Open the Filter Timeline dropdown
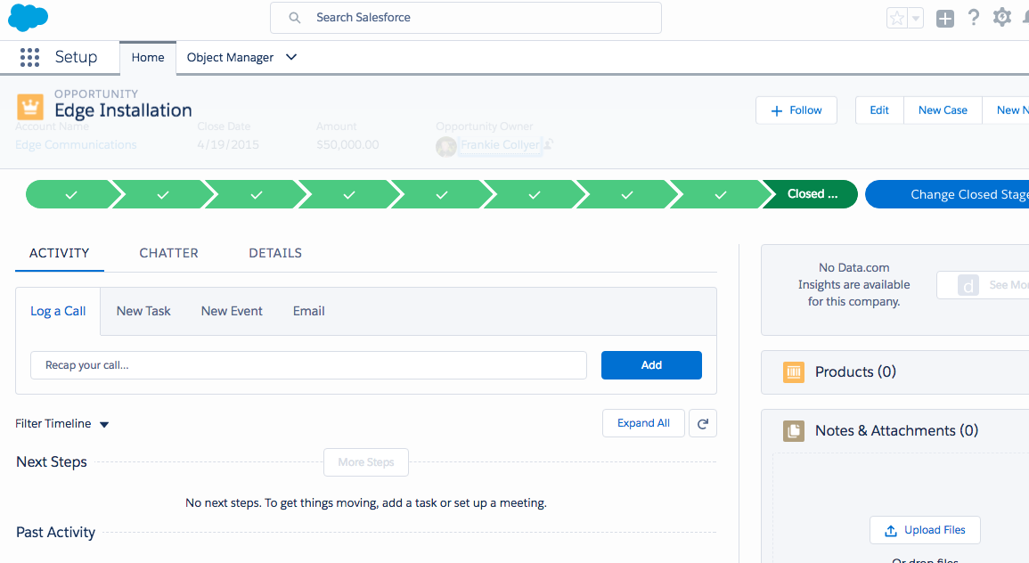This screenshot has height=563, width=1029. pos(61,424)
